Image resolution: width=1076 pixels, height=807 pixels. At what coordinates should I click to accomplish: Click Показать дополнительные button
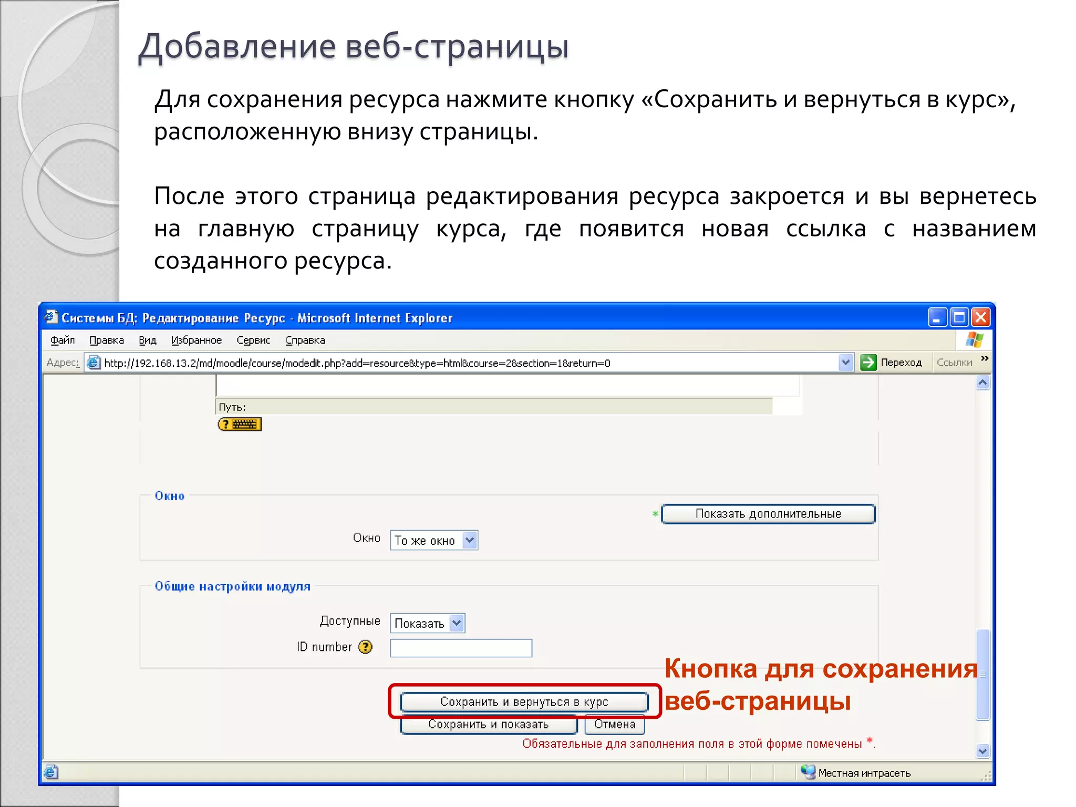pyautogui.click(x=768, y=514)
